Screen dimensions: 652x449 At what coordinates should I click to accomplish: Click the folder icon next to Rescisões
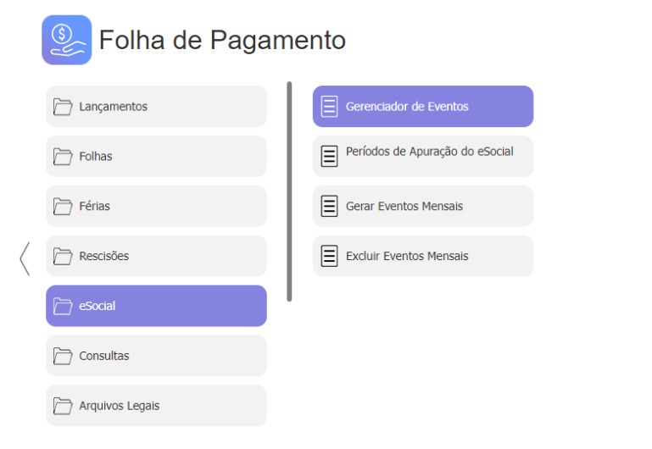tap(63, 257)
